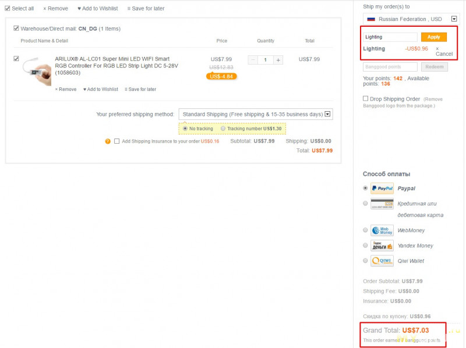Cancel the applied Lighting coupon
Image resolution: width=466 pixels, height=348 pixels.
(444, 51)
